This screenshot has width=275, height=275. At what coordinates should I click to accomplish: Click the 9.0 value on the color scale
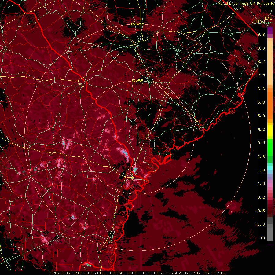pyautogui.click(x=261, y=48)
